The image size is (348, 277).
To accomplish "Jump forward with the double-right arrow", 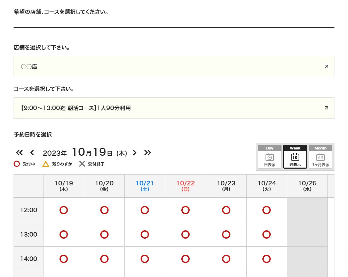I will coord(148,153).
